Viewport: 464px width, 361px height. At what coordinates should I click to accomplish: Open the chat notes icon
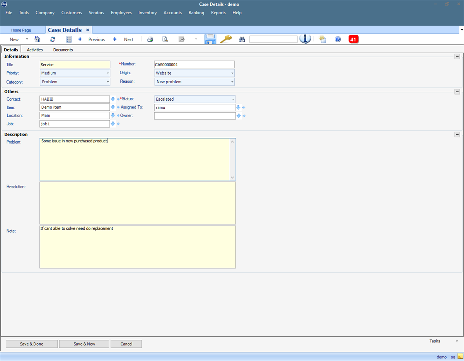(x=322, y=39)
